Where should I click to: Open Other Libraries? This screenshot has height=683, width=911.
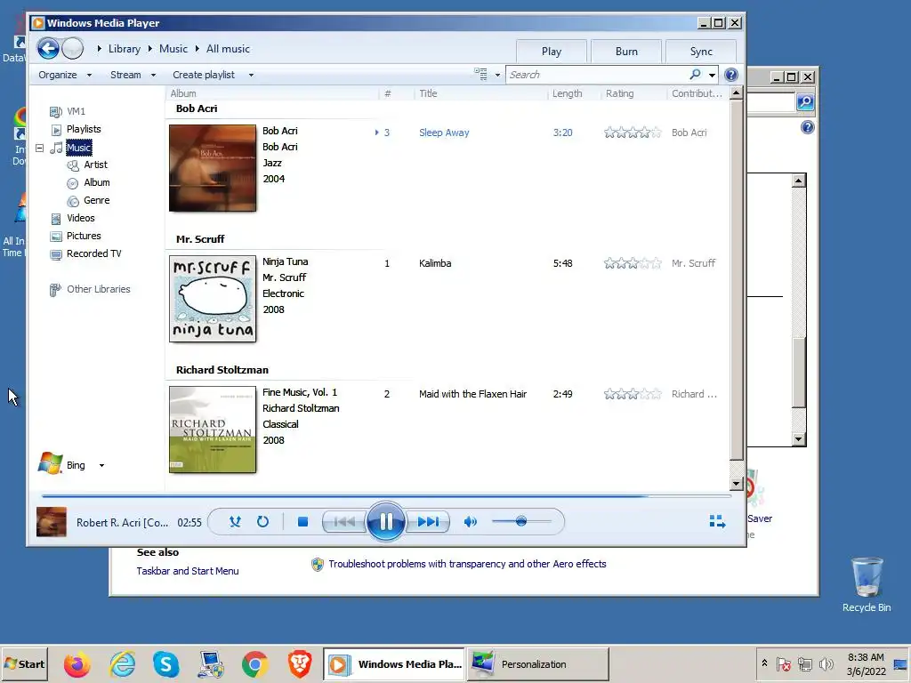98,289
